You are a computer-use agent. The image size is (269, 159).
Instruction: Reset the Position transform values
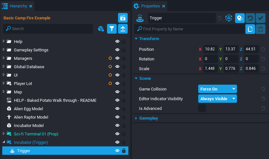[263, 49]
